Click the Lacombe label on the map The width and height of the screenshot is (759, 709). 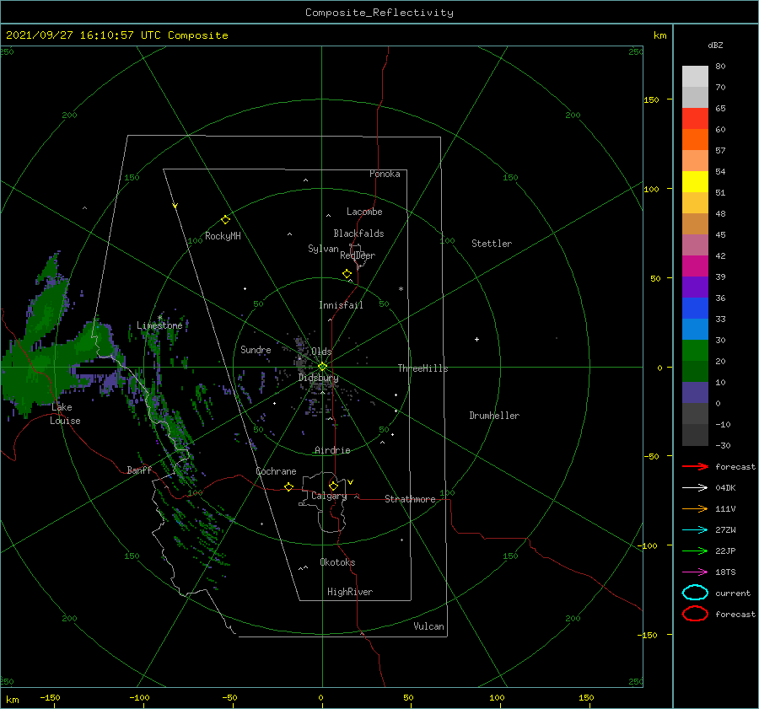click(364, 212)
